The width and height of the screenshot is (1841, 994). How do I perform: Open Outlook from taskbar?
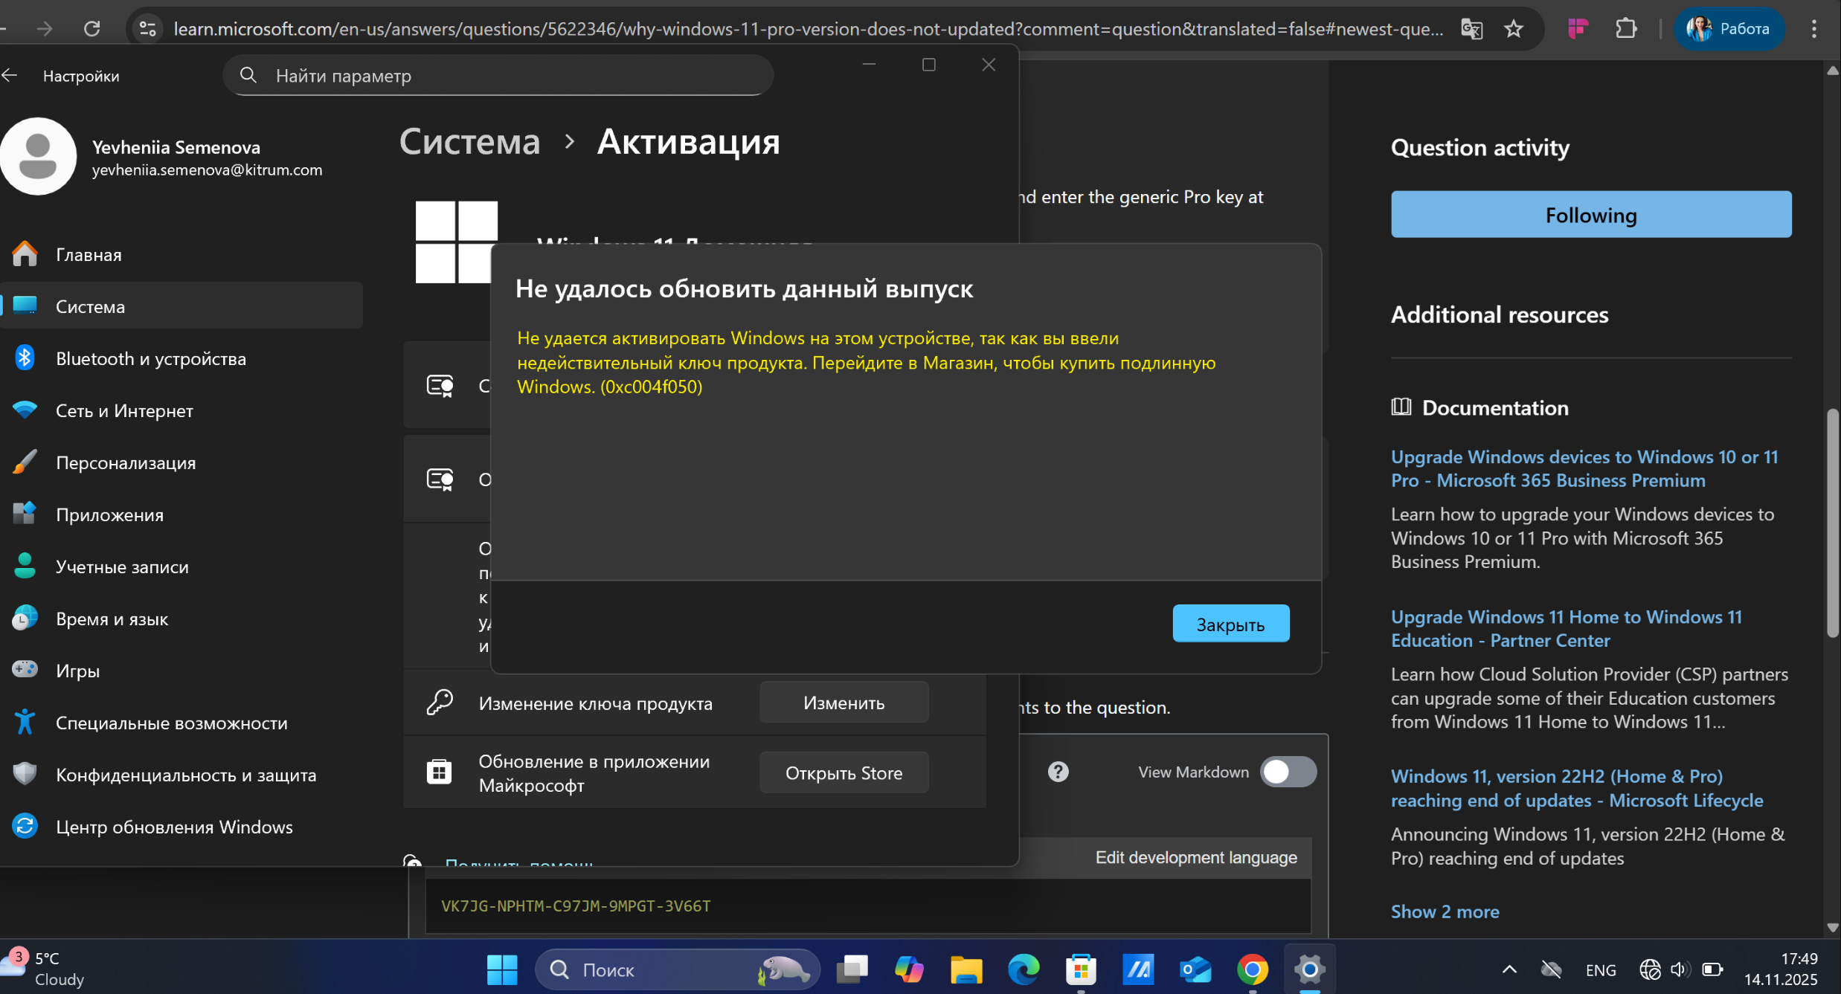[1195, 969]
